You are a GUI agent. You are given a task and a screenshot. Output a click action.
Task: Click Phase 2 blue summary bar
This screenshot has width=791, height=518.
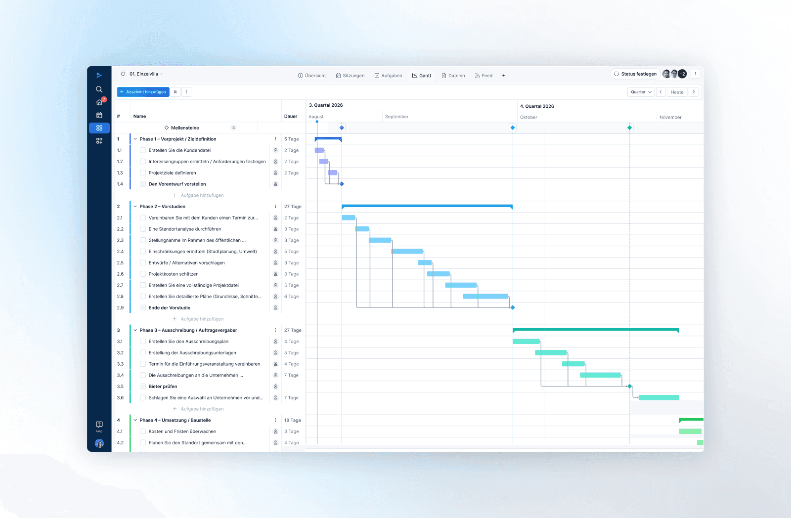tap(427, 206)
